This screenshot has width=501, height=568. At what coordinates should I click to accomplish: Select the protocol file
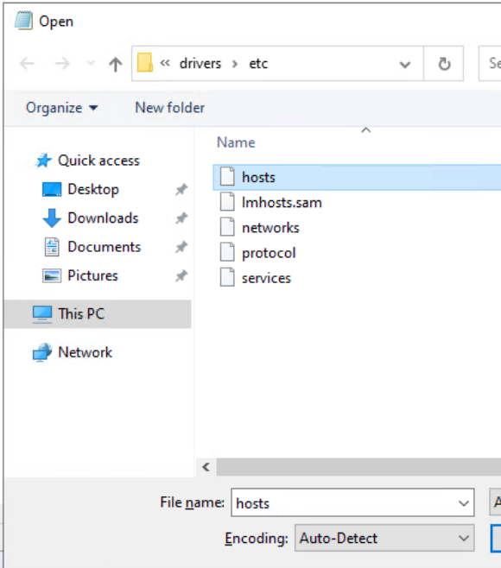[x=269, y=253]
